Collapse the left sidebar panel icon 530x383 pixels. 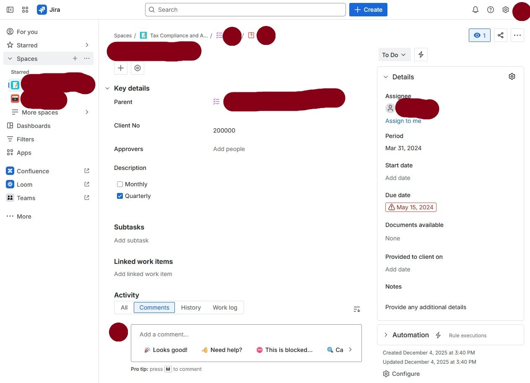coord(10,10)
